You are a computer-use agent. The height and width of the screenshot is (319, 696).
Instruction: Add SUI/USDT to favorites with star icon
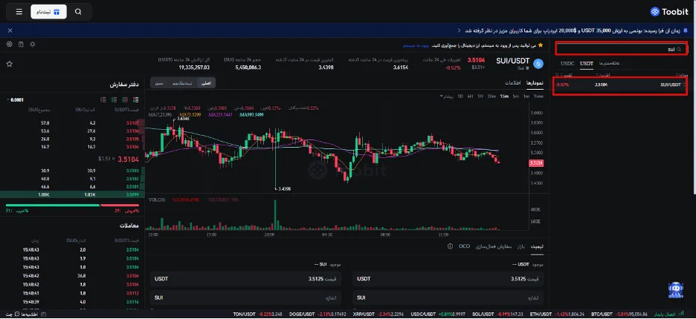[x=10, y=64]
